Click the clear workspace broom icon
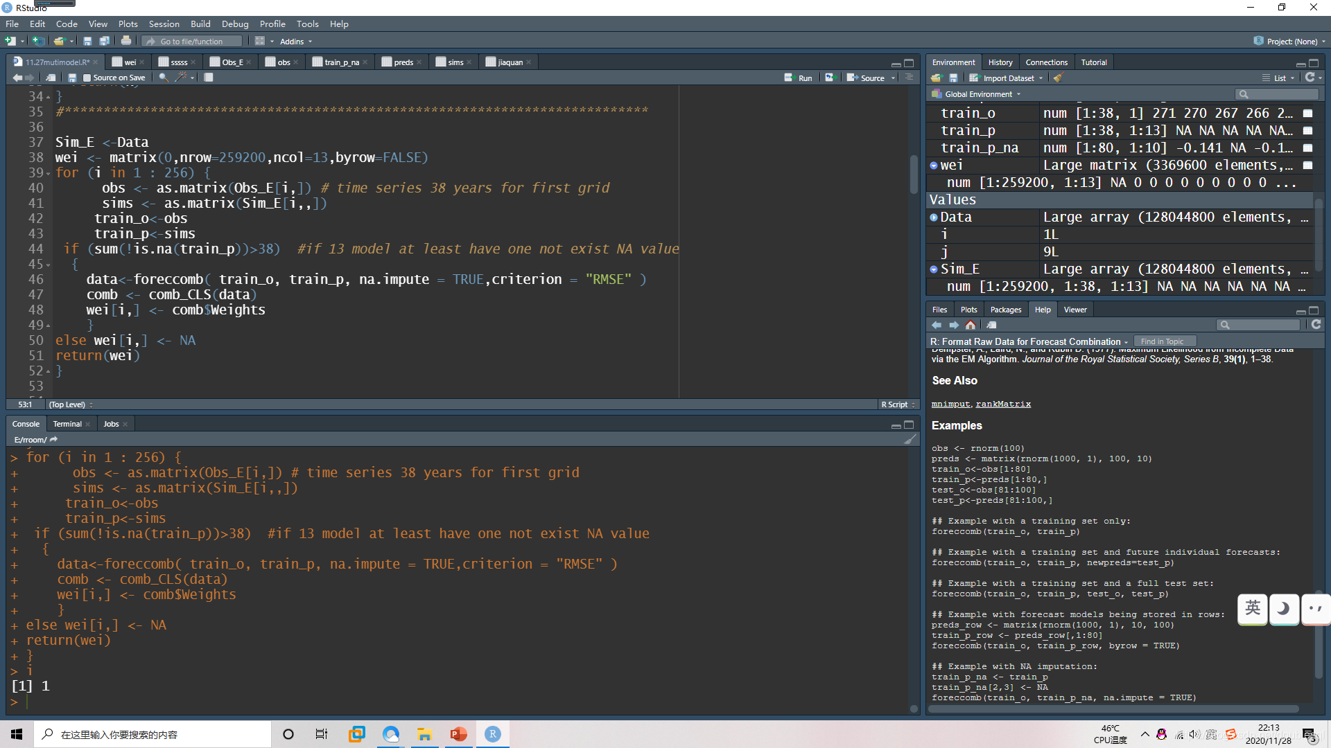The height and width of the screenshot is (748, 1331). point(1058,78)
